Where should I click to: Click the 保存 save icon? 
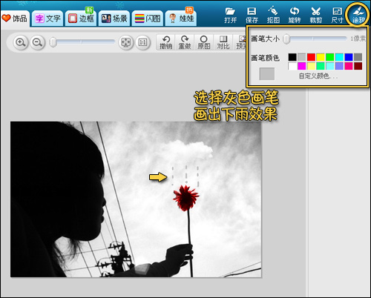click(252, 15)
